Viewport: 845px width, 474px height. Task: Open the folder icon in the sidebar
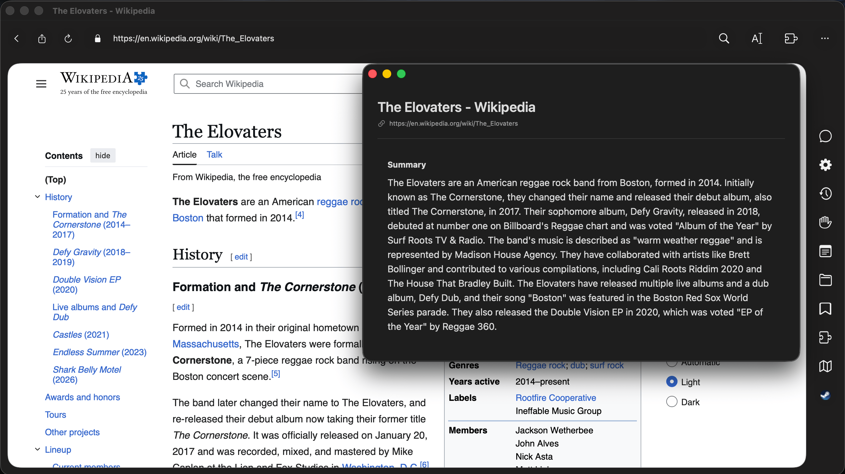[x=825, y=280]
